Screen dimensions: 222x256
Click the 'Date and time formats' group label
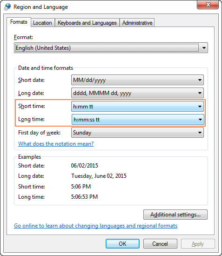click(x=46, y=68)
